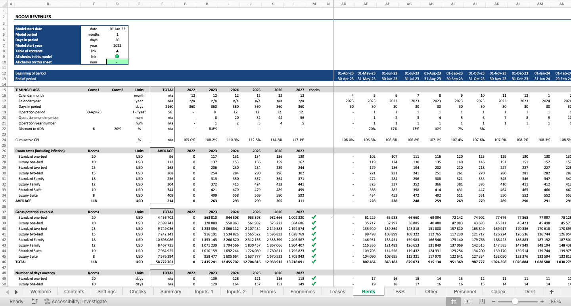Click the green check beside TOTAL gross revenue
This screenshot has height=306, width=571.
click(314, 262)
